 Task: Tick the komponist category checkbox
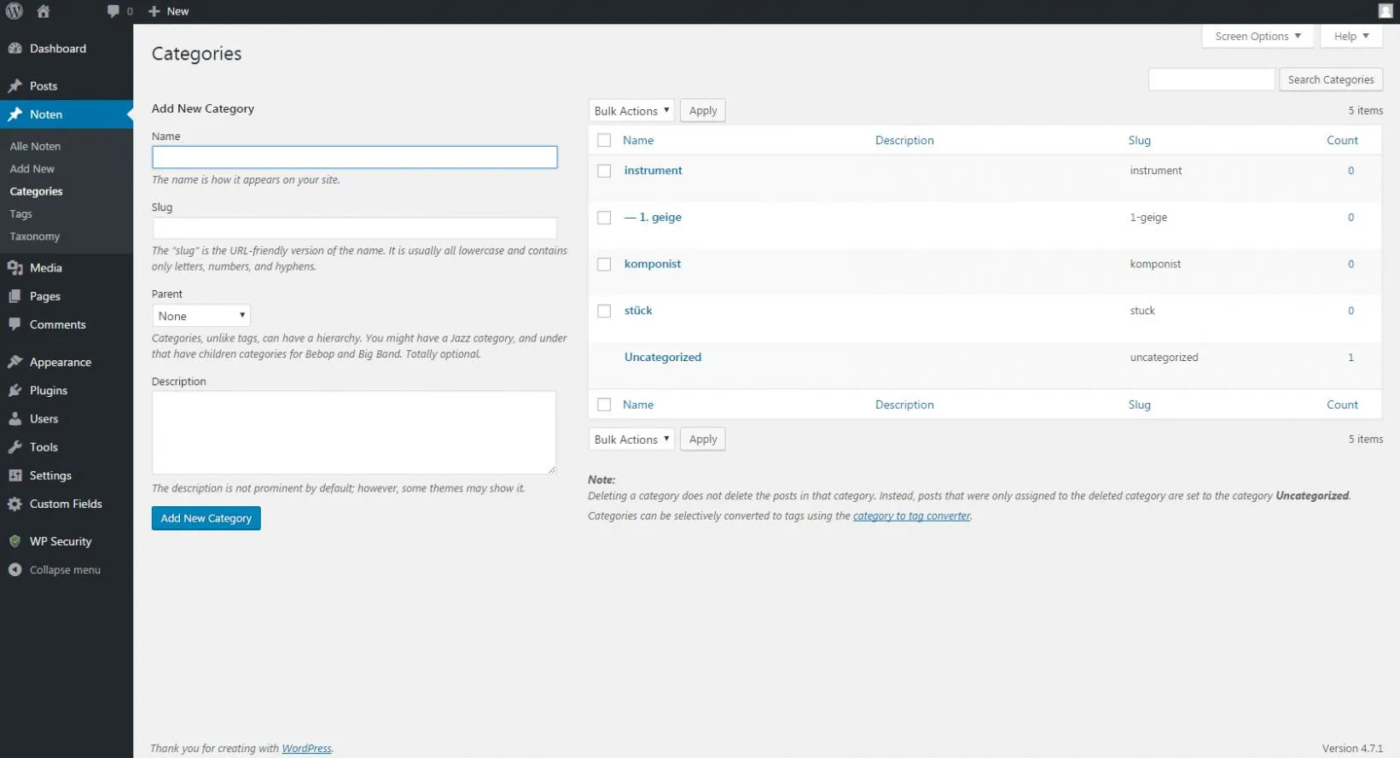[604, 265]
